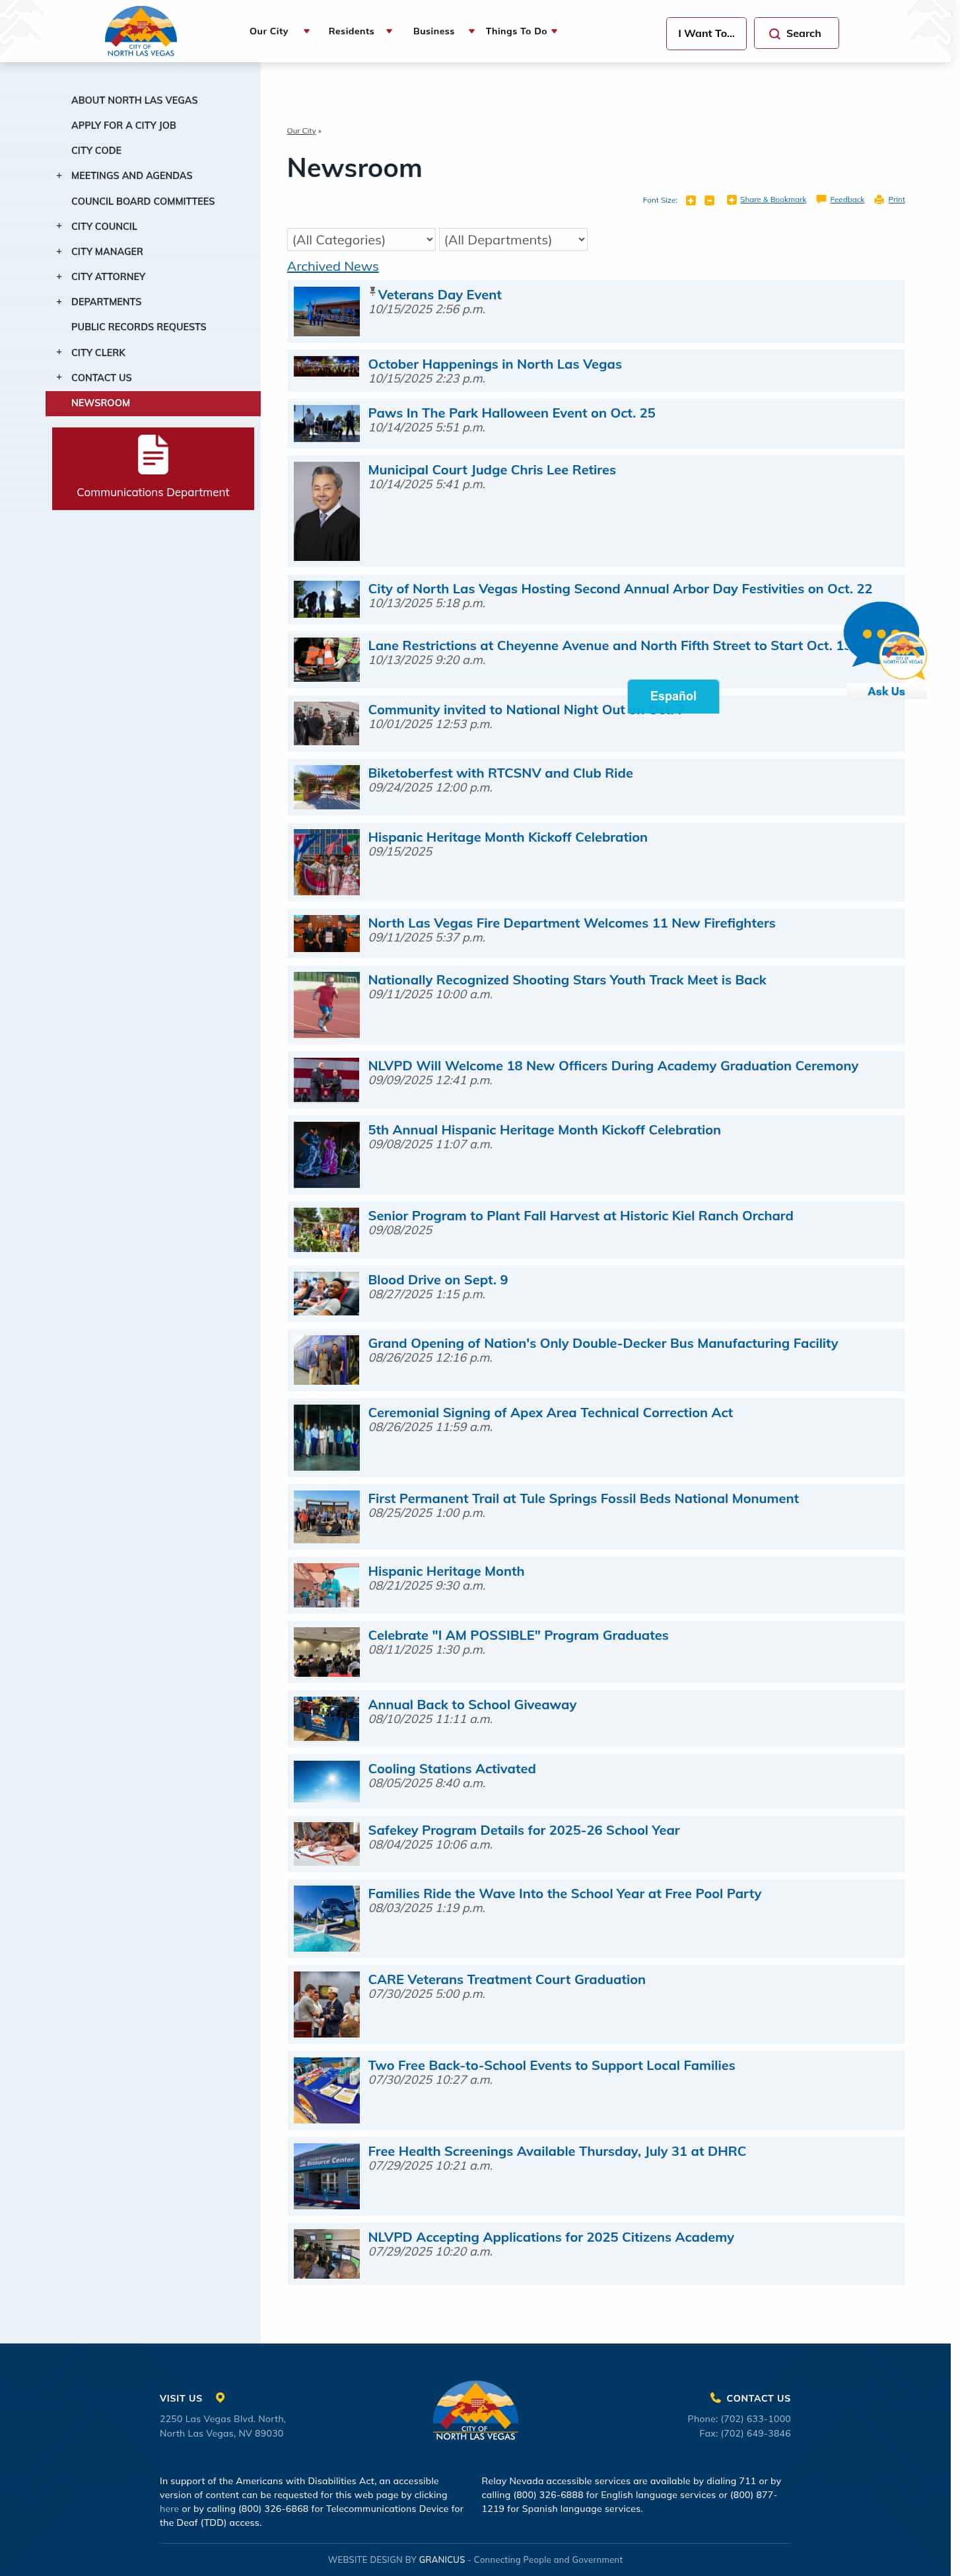Open Cooling Stations Activated article
Viewport: 960px width, 2576px height.
coord(452,1769)
